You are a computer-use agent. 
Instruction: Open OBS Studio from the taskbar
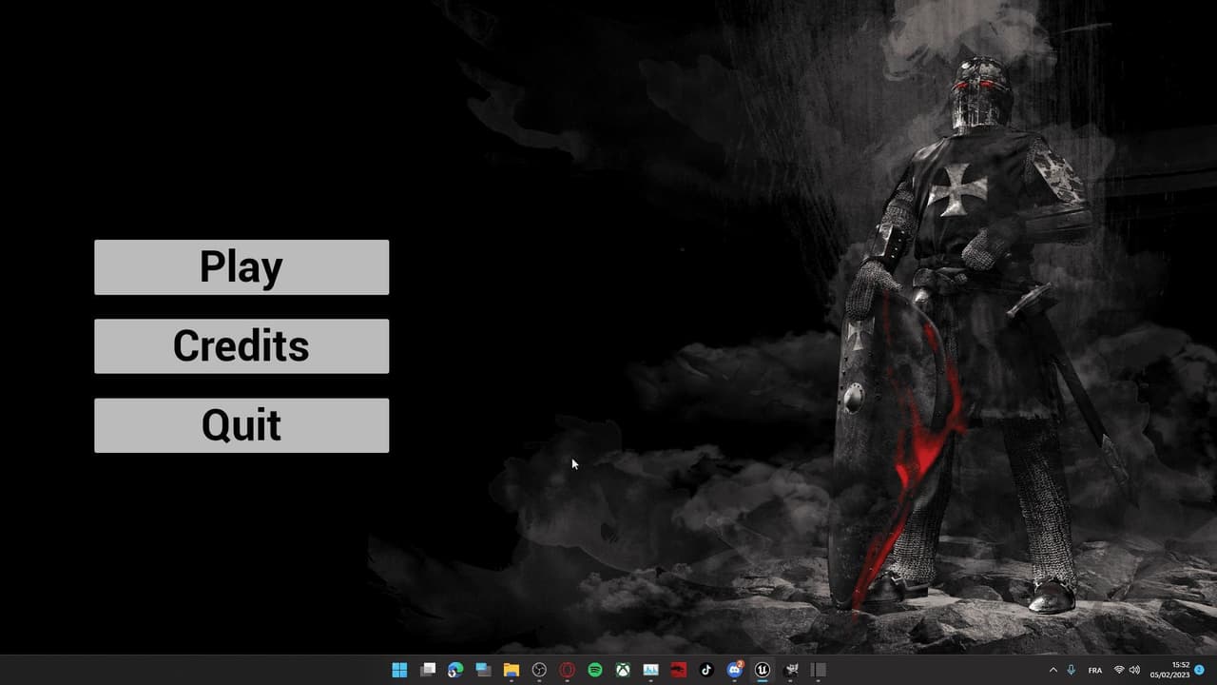point(539,670)
